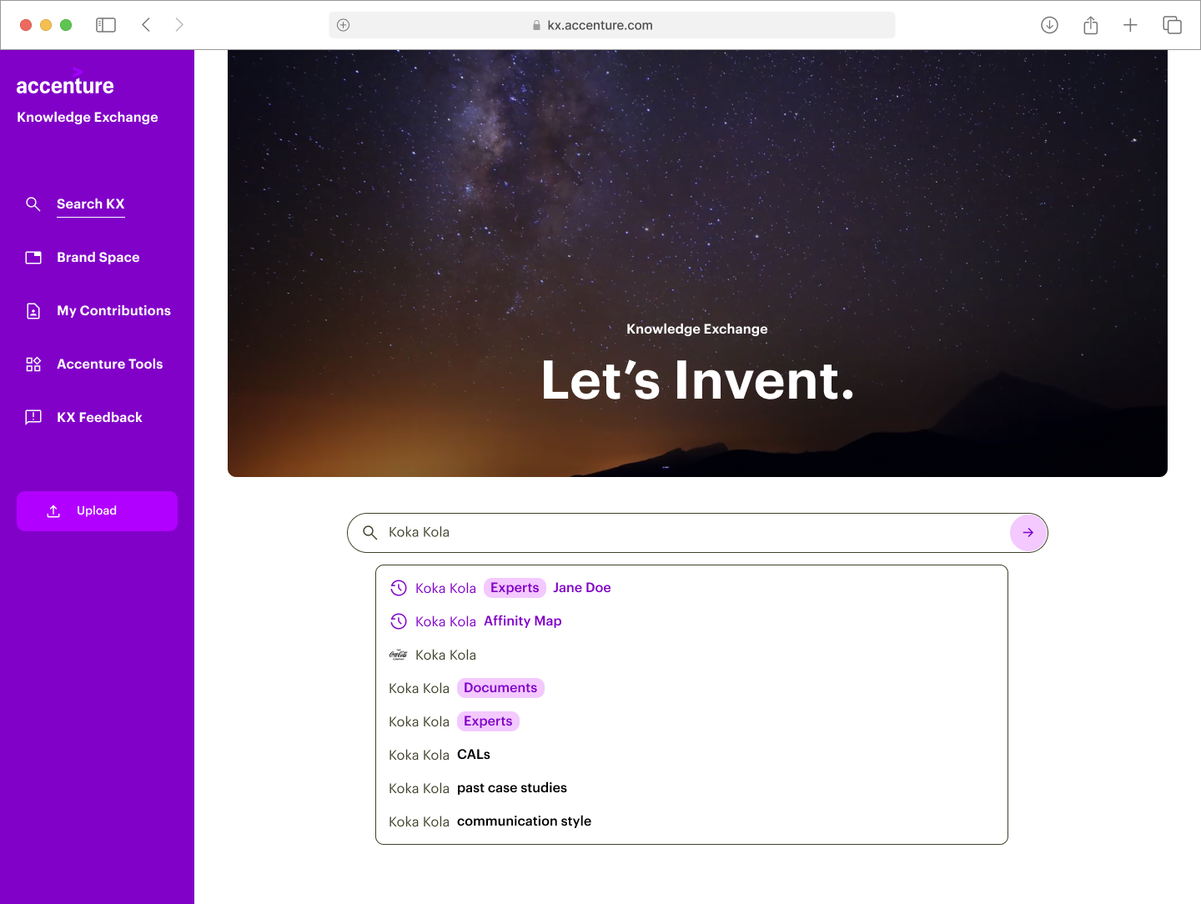Click the Safari share icon
This screenshot has height=904, width=1201.
1090,25
